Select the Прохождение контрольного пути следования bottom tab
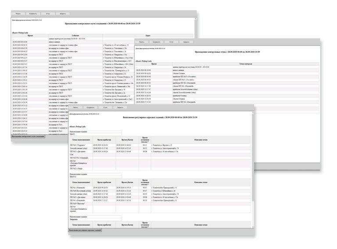 (28, 136)
